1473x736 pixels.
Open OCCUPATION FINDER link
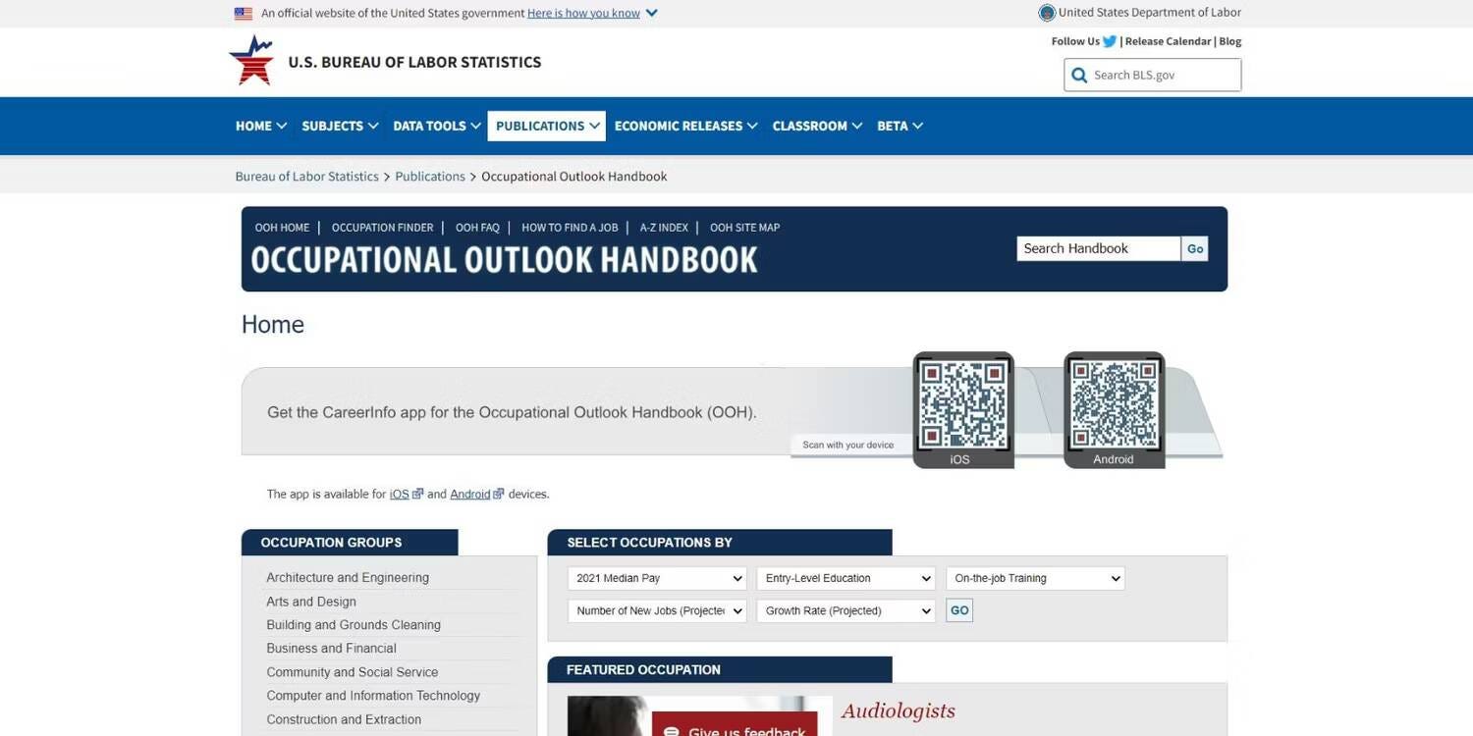tap(382, 228)
